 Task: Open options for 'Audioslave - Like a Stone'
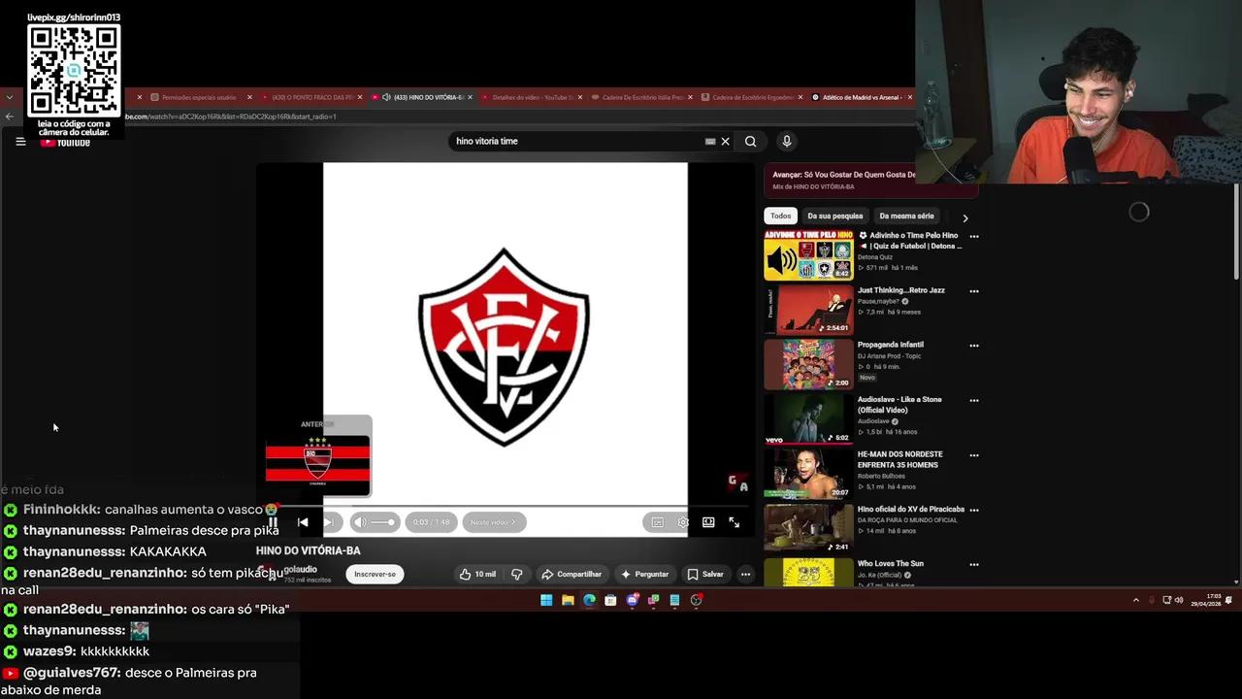974,400
